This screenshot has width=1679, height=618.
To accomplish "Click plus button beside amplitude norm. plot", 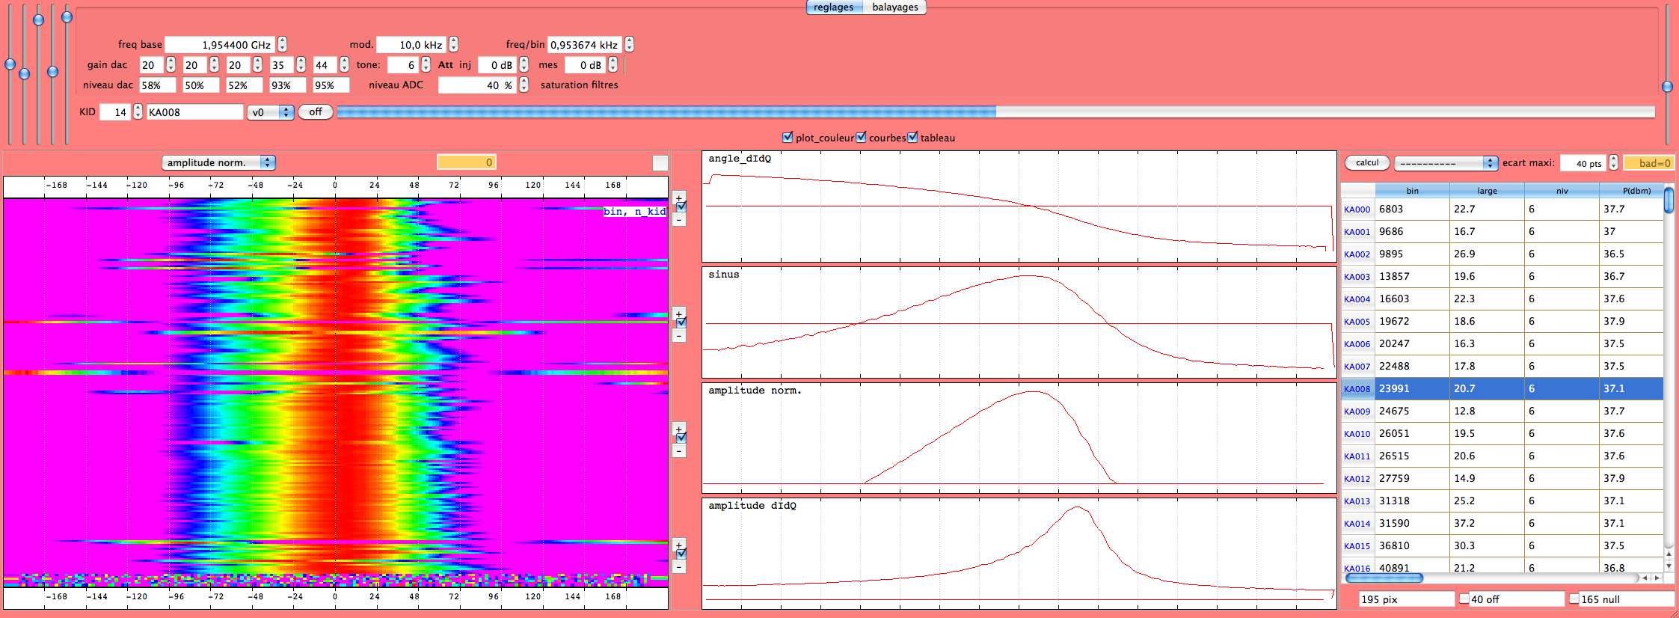I will click(679, 429).
